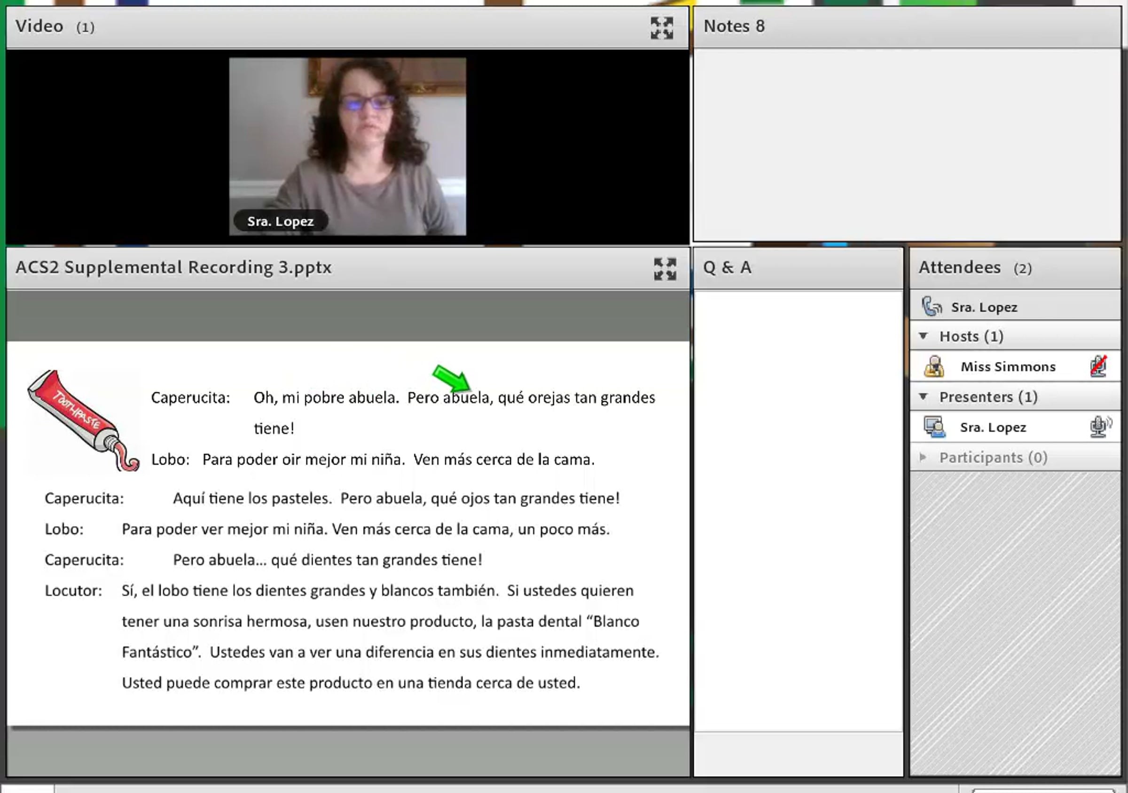Toggle Miss Simmons' muted microphone icon
The height and width of the screenshot is (793, 1128).
tap(1098, 366)
